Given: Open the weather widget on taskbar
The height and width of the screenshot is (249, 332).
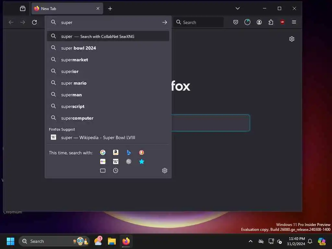Looking at the screenshot, I should 98,241.
